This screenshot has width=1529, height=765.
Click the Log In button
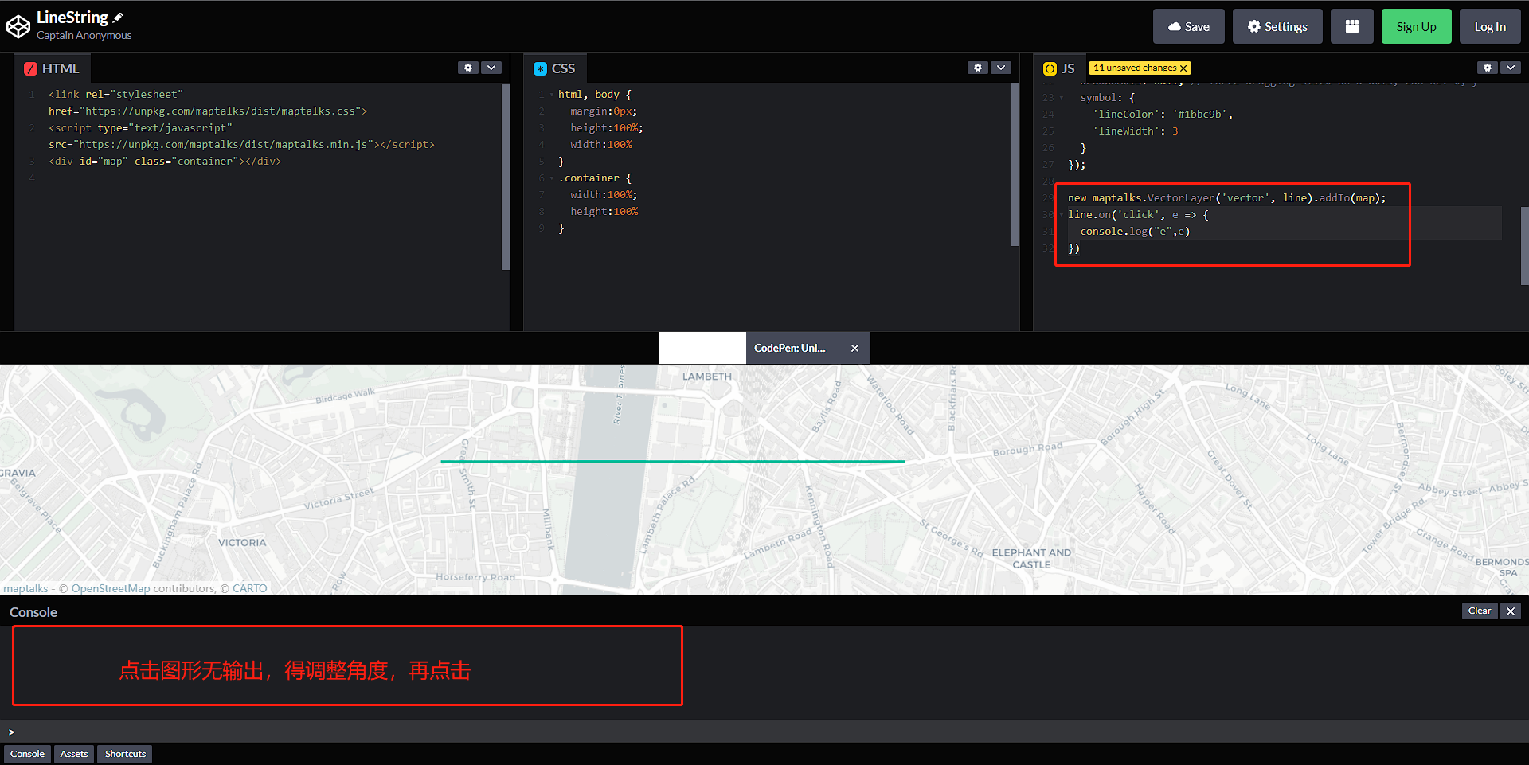pyautogui.click(x=1490, y=27)
